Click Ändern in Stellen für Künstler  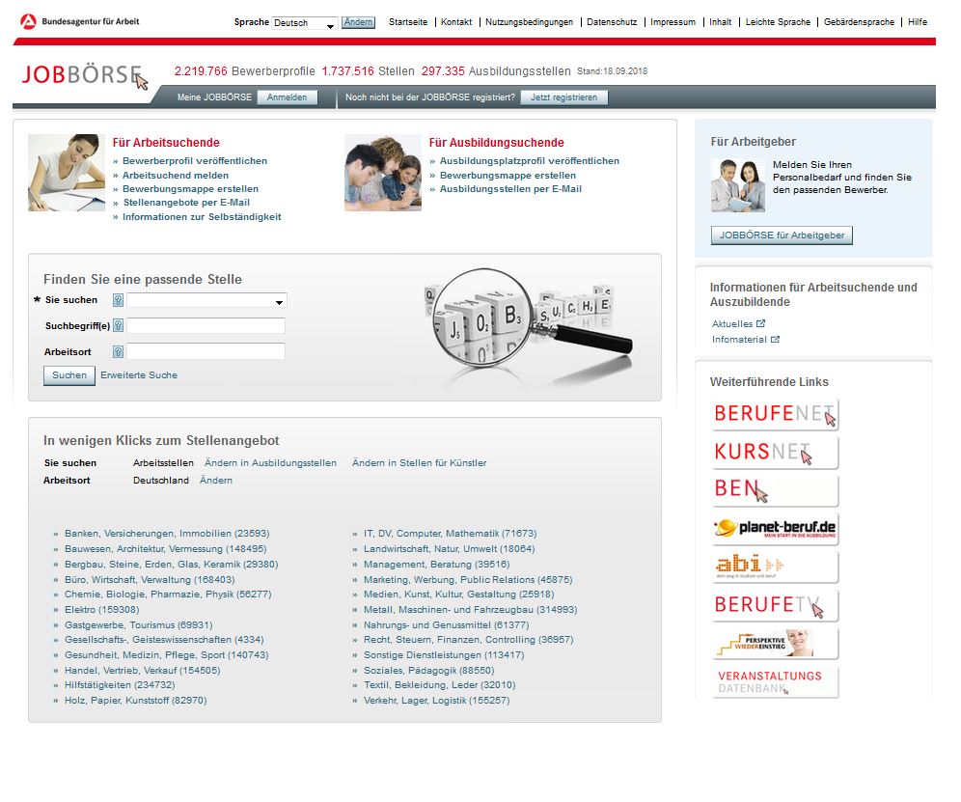point(419,463)
